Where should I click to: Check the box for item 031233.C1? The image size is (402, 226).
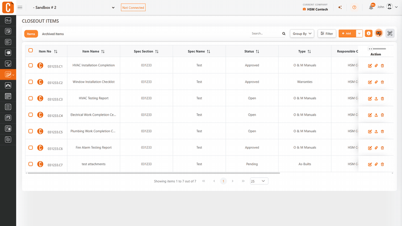pyautogui.click(x=30, y=65)
